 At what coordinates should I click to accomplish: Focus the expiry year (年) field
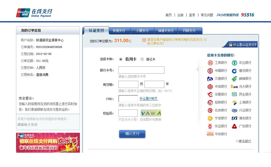pos(154,84)
